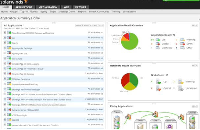Viewport: 200px width, 130px height.
Task: Open the Groups submenu item
Action: pos(14,12)
